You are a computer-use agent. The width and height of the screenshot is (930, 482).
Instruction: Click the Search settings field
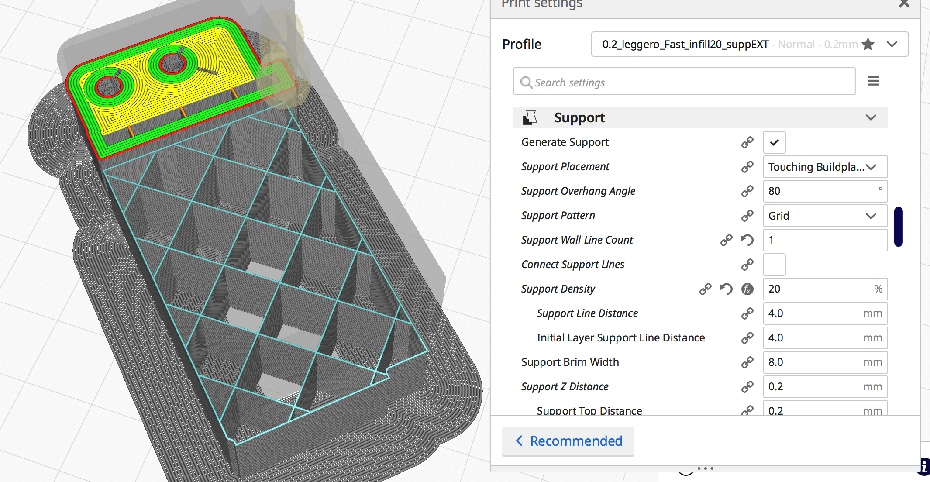pos(684,82)
